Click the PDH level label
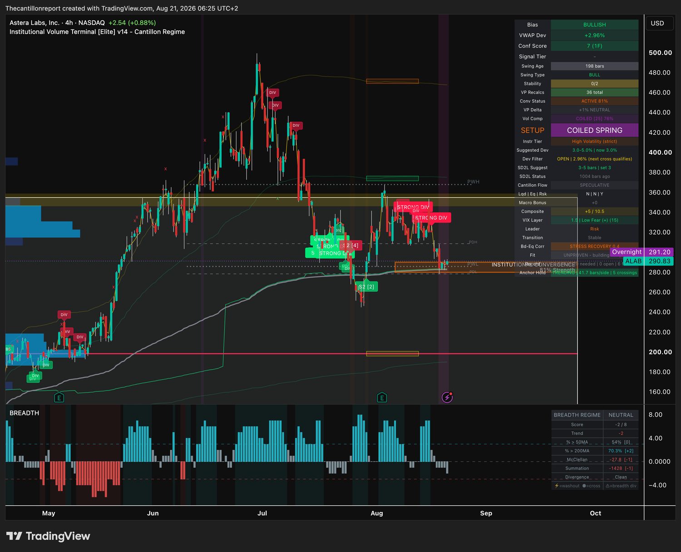 click(473, 242)
